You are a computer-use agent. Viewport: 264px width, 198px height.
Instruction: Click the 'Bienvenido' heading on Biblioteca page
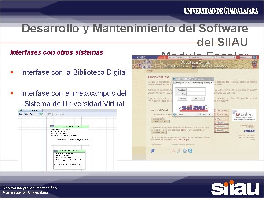(159, 77)
